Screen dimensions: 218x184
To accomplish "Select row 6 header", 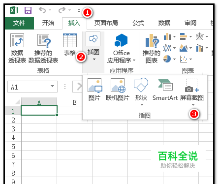I will tap(13, 155).
